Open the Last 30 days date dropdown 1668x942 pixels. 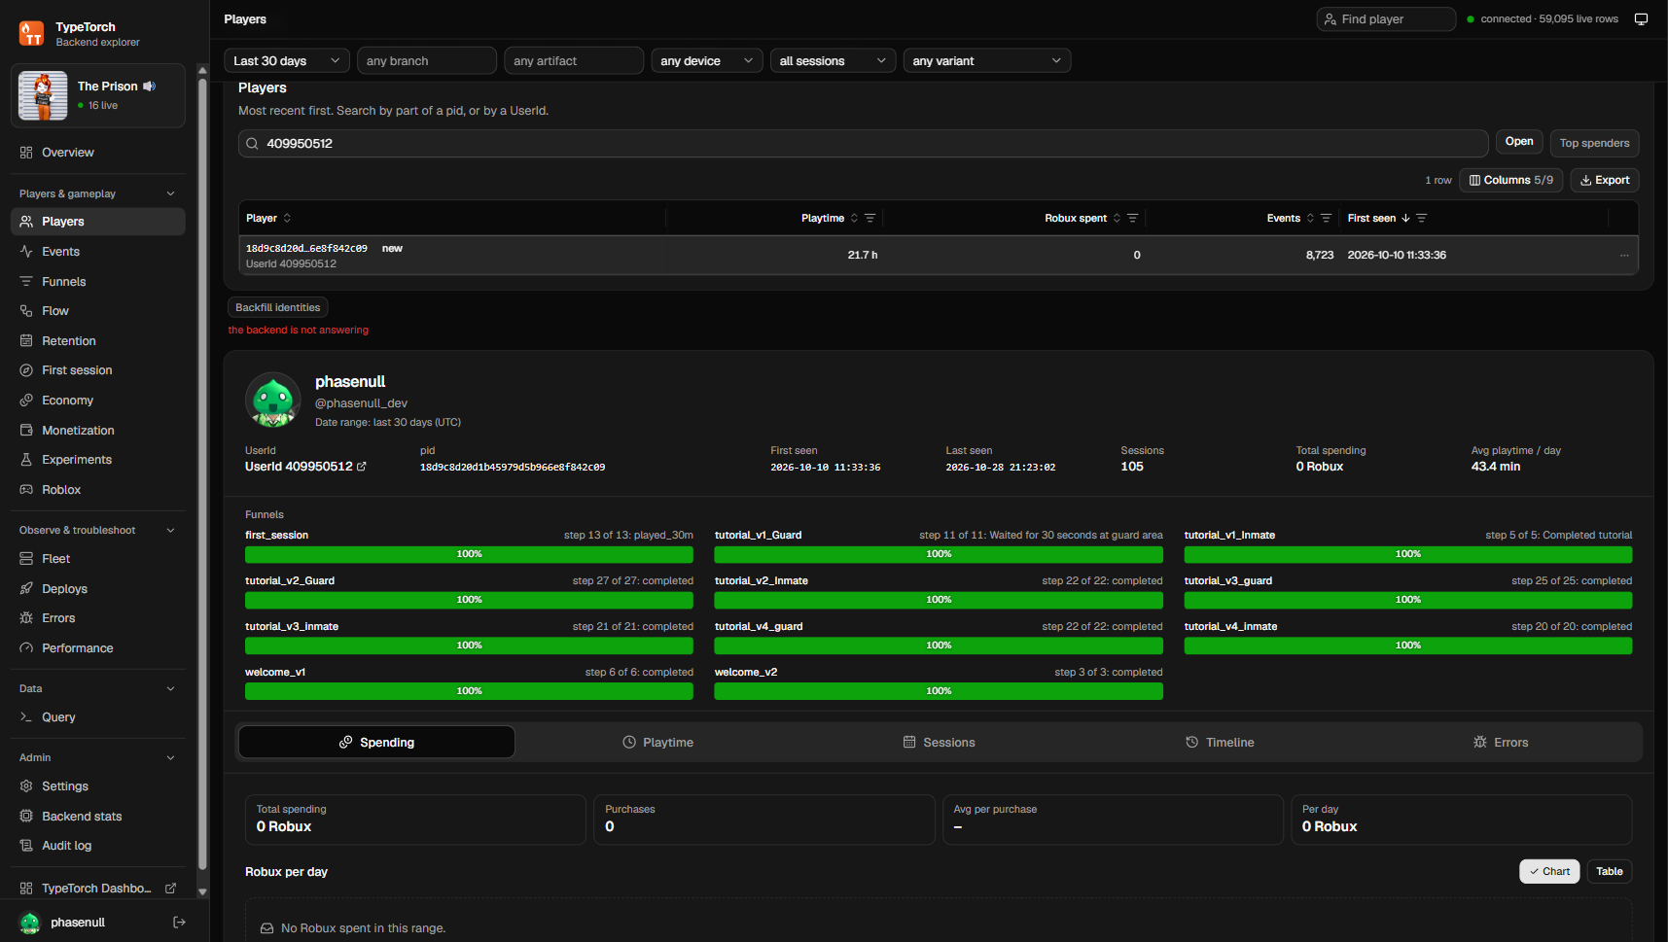287,61
